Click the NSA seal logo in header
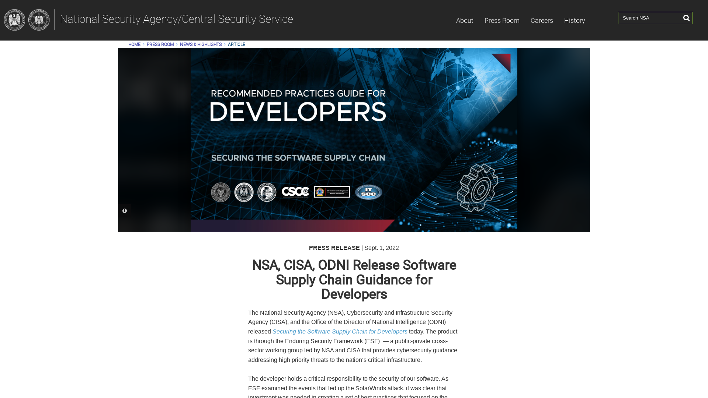 14,20
